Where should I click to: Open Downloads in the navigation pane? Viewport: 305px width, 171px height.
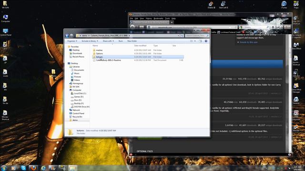point(77,53)
